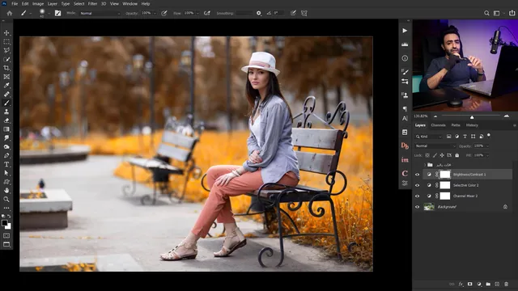Open the workspace switcher icon
Image resolution: width=518 pixels, height=291 pixels.
496,13
